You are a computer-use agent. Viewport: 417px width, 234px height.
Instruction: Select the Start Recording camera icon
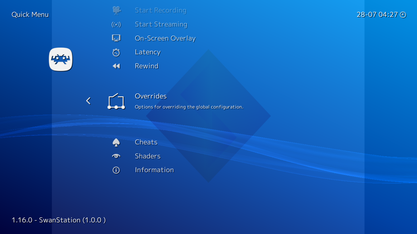click(116, 10)
